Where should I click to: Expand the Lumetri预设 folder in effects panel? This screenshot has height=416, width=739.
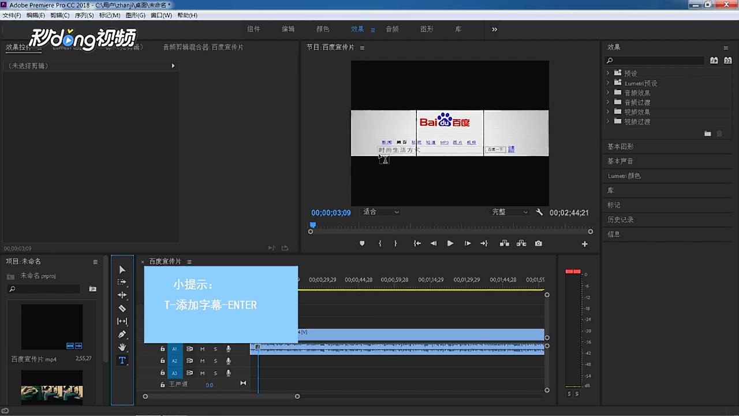point(608,83)
